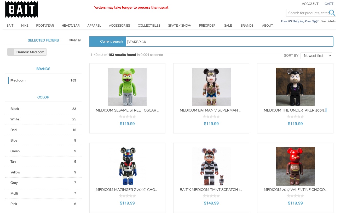Viewport: 346px width, 216px height.
Task: Open the FOOTWEAR menu
Action: click(45, 26)
